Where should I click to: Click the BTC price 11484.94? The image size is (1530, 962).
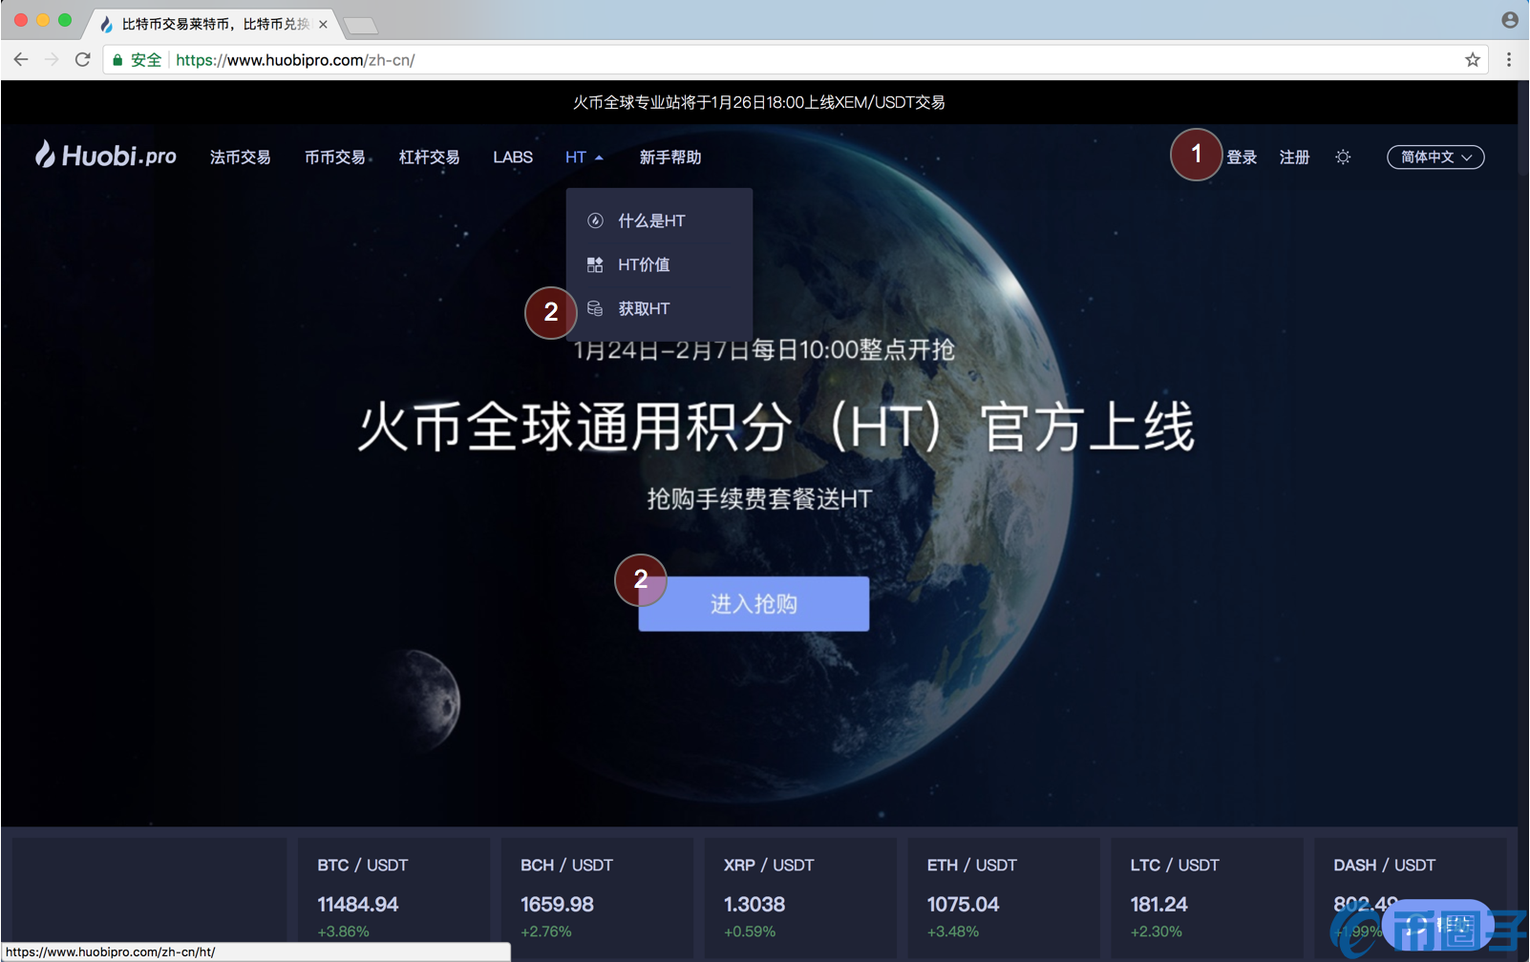click(358, 904)
